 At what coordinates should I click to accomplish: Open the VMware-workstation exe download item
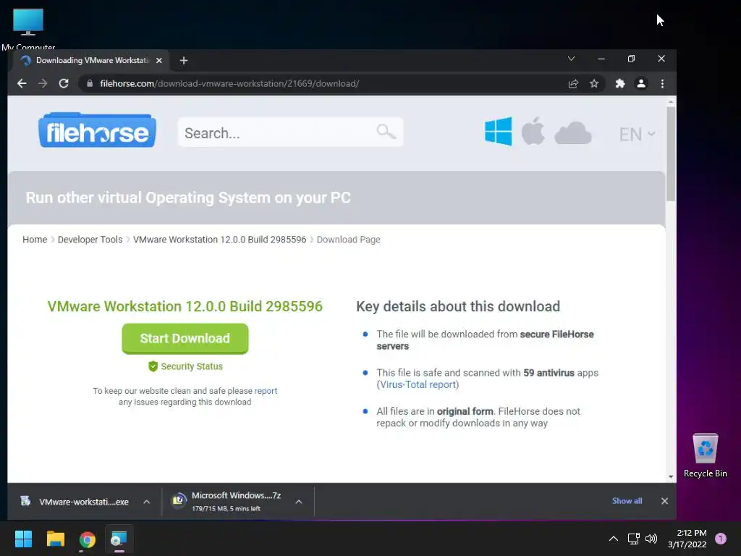76,502
